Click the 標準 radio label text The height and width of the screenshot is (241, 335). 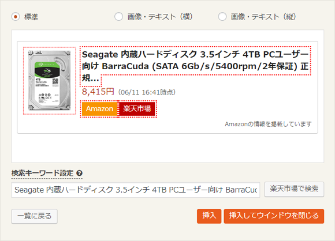[31, 17]
